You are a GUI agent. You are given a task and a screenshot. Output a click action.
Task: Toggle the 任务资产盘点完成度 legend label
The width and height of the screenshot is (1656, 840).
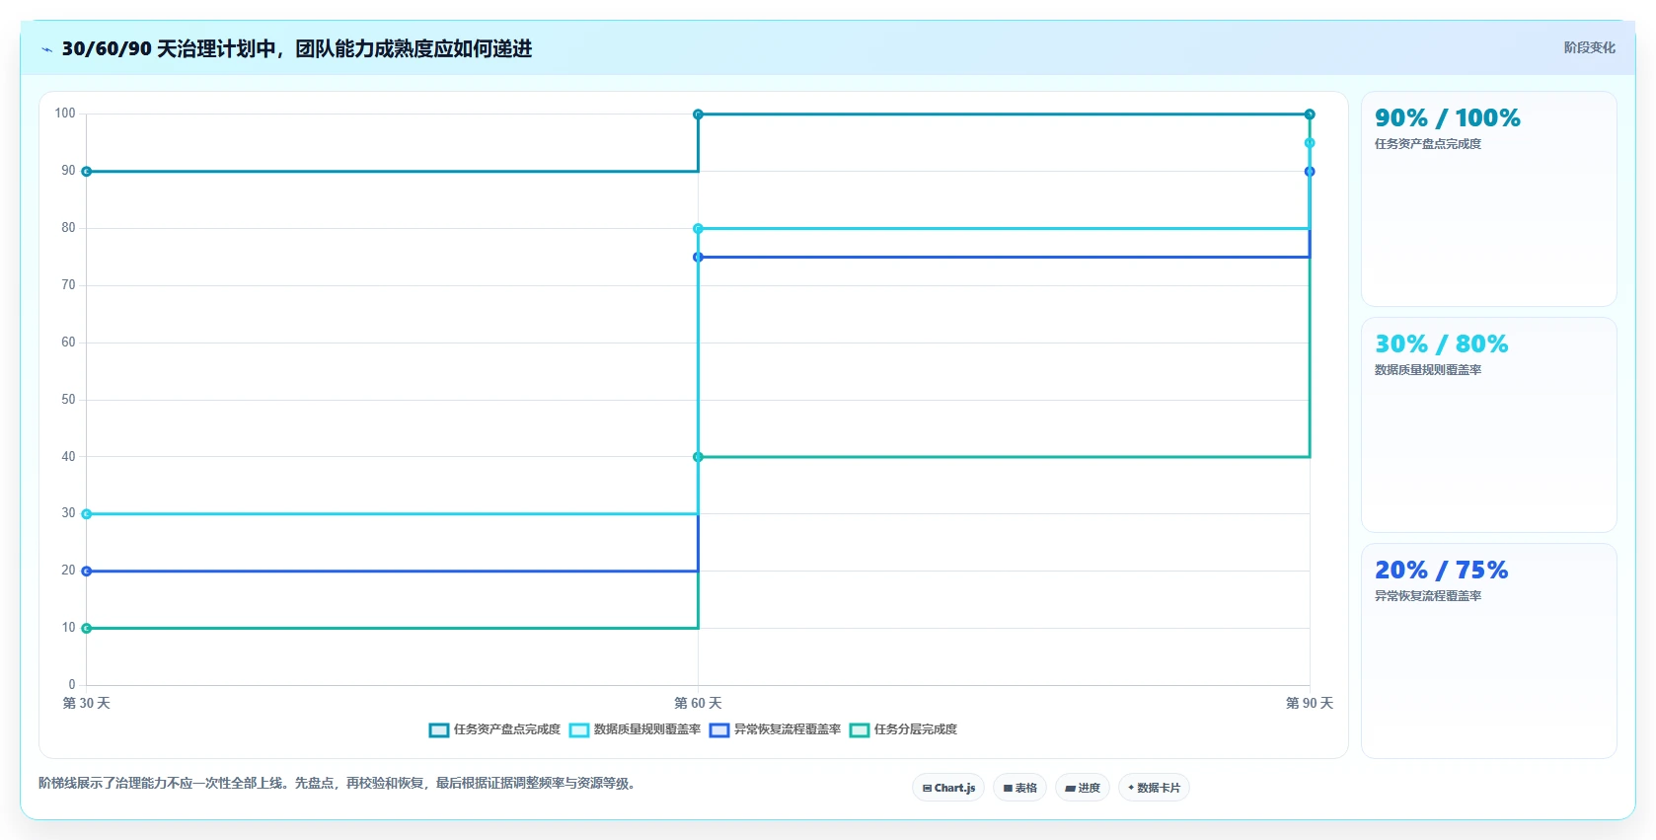click(x=507, y=729)
